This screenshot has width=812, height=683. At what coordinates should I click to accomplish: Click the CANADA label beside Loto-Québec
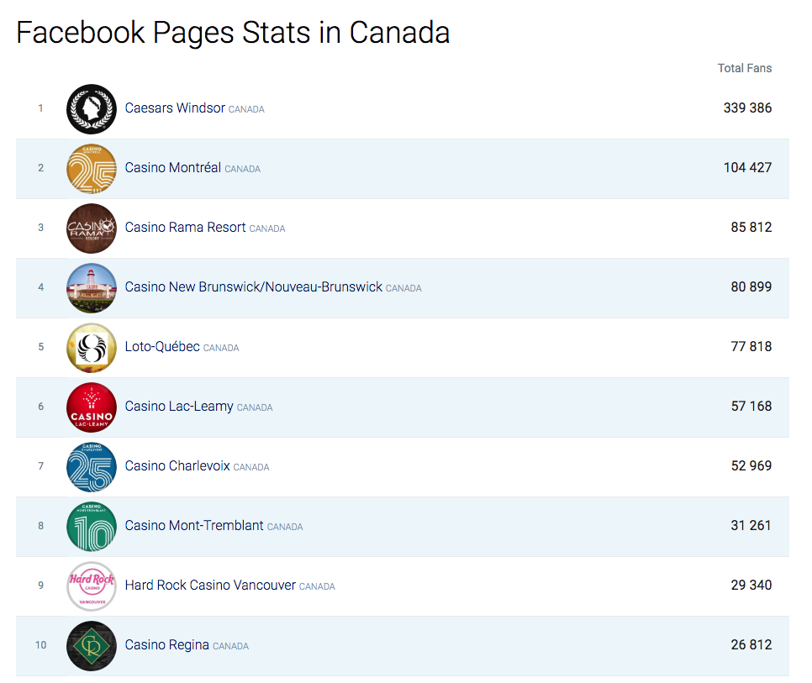(x=221, y=349)
